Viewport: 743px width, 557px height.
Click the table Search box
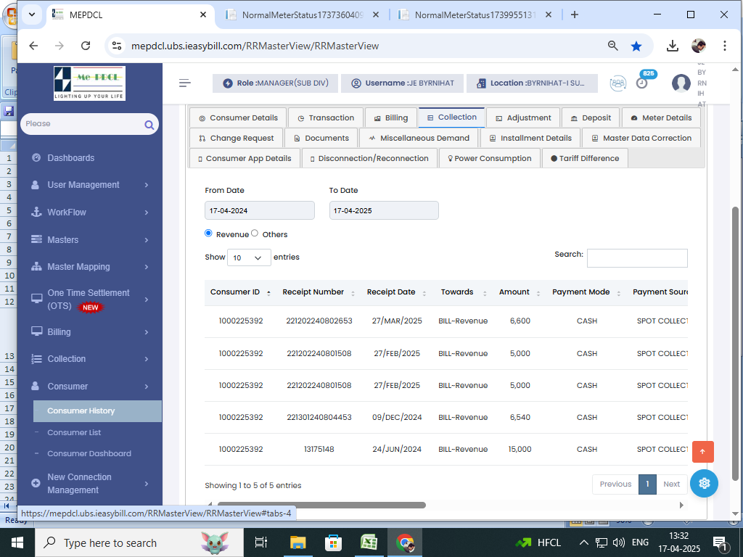tap(637, 258)
